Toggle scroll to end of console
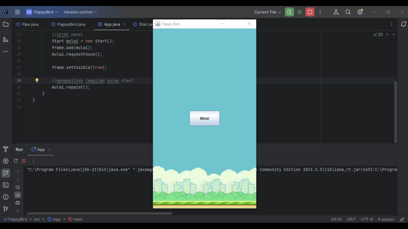Image resolution: width=408 pixels, height=229 pixels. point(18,195)
